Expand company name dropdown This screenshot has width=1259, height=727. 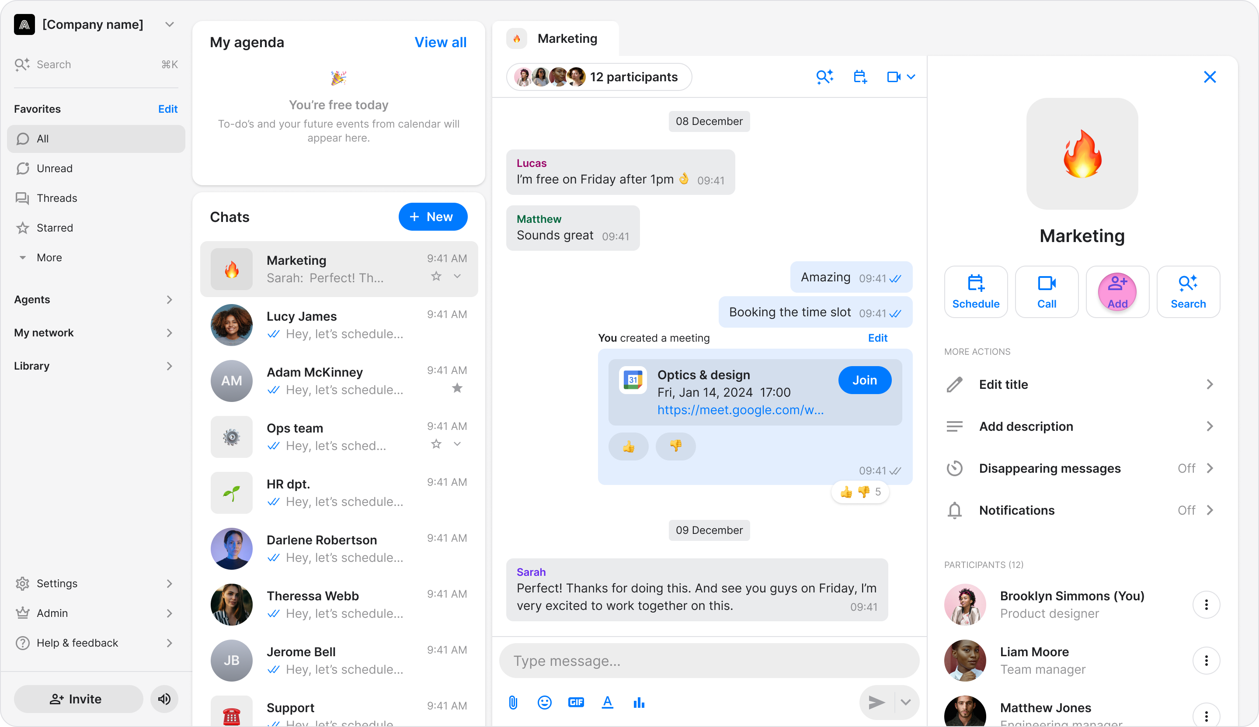[169, 24]
